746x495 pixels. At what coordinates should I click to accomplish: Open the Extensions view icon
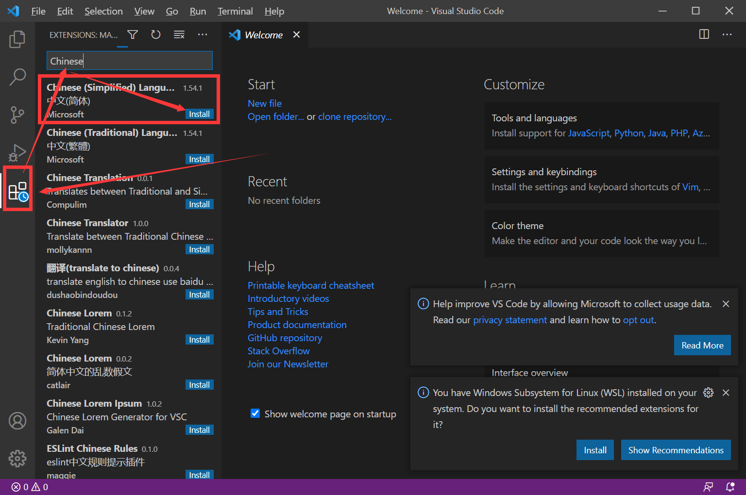(18, 191)
